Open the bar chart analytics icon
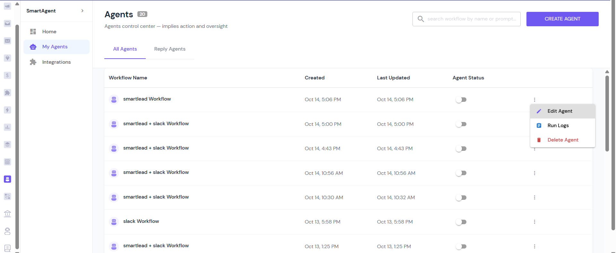Viewport: 616px width, 253px height. [x=7, y=127]
